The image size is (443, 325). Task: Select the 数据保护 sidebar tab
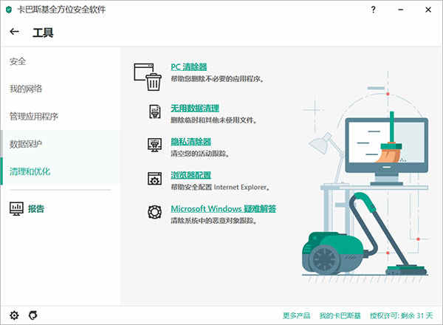[61, 144]
